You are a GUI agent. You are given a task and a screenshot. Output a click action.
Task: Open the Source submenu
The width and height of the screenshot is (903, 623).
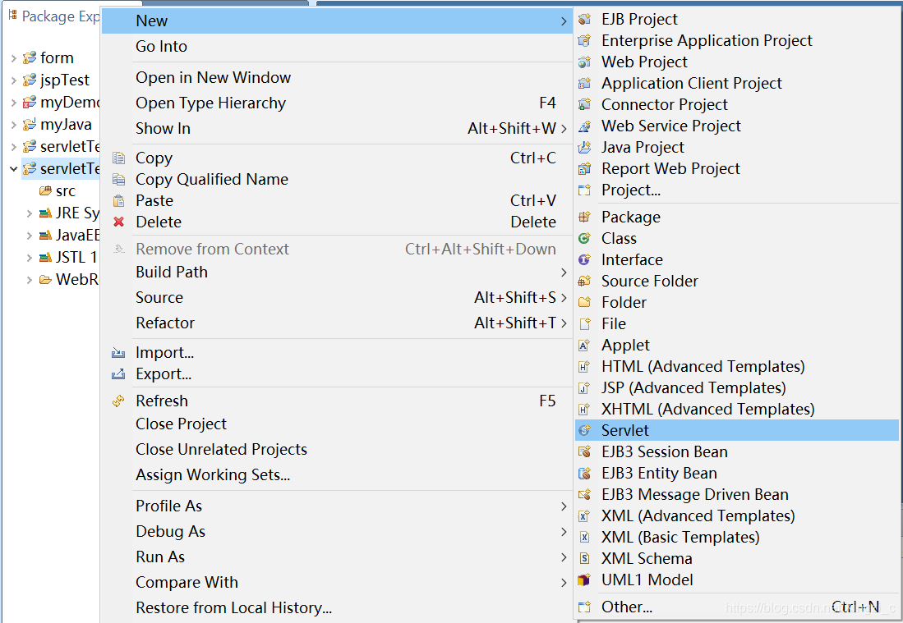coord(337,297)
